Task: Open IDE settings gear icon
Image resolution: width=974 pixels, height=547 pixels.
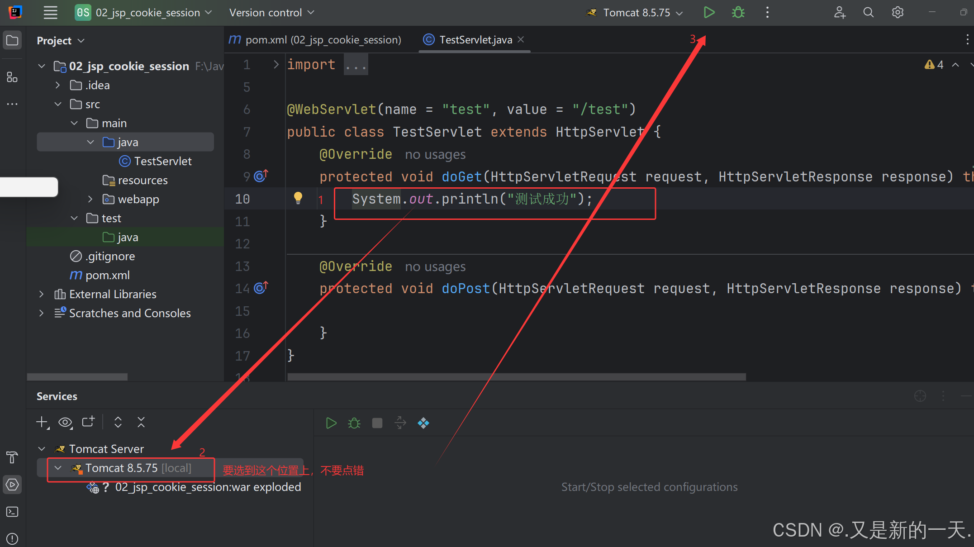Action: click(x=898, y=13)
